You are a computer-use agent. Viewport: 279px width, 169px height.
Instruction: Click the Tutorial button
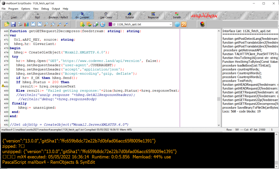(129, 16)
